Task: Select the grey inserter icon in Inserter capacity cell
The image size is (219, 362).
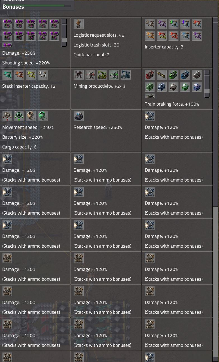Action: 150,24
